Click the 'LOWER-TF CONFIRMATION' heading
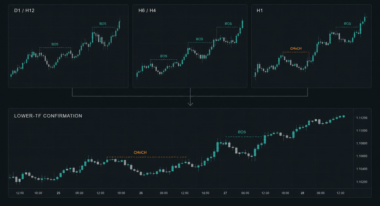The width and height of the screenshot is (380, 206). pos(48,116)
